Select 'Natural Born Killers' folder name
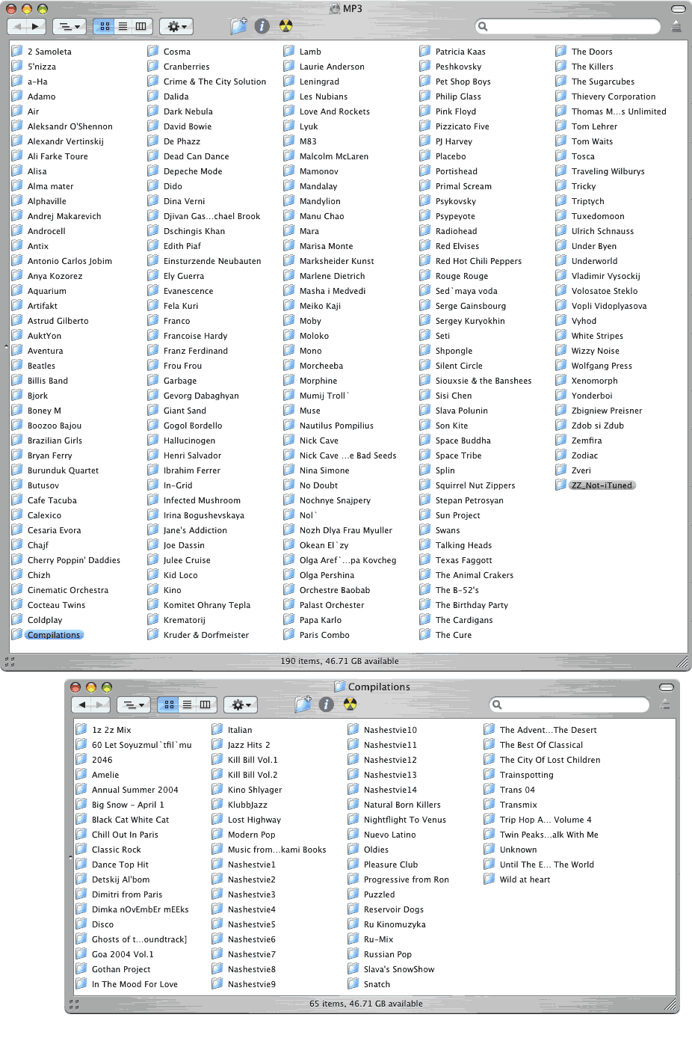The height and width of the screenshot is (1047, 692). (x=402, y=805)
